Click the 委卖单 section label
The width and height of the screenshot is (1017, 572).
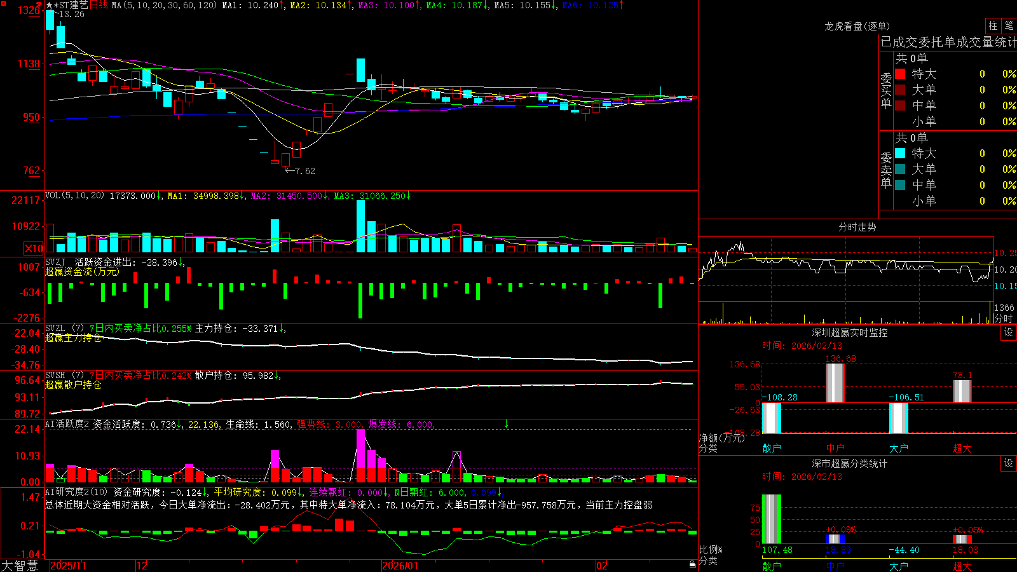pos(886,170)
